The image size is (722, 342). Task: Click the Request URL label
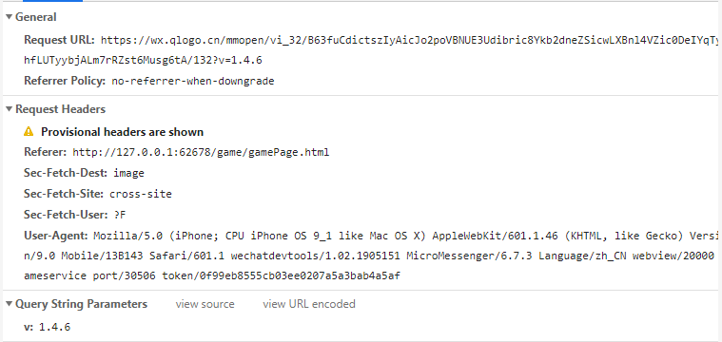point(59,40)
